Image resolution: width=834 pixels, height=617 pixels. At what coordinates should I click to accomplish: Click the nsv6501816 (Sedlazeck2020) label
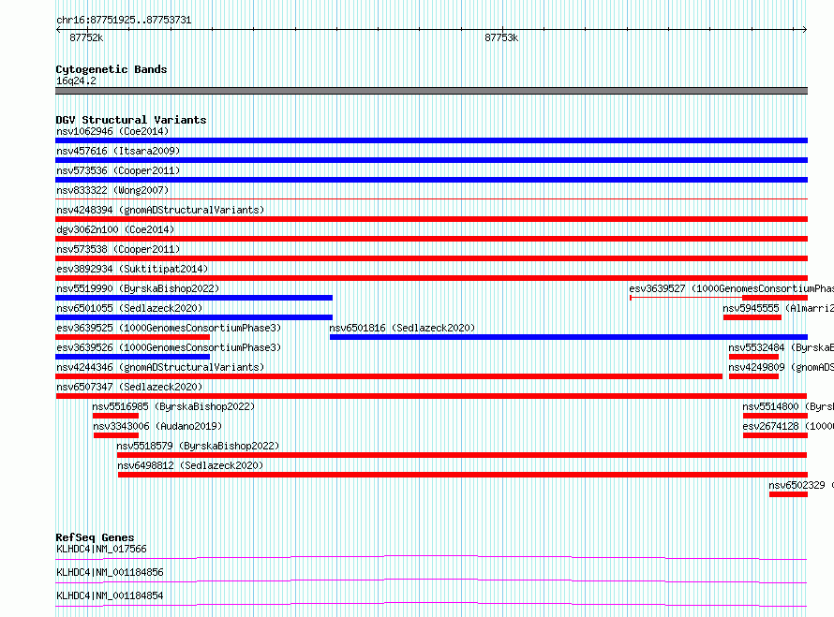[x=402, y=328]
